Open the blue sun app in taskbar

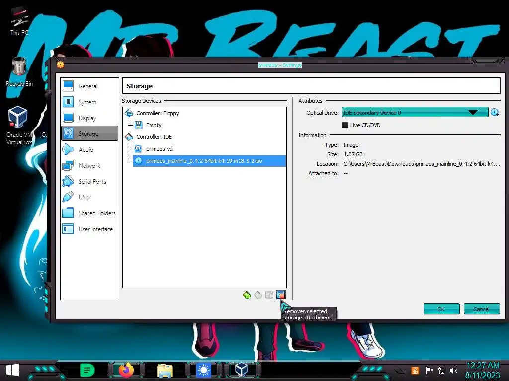click(x=203, y=370)
